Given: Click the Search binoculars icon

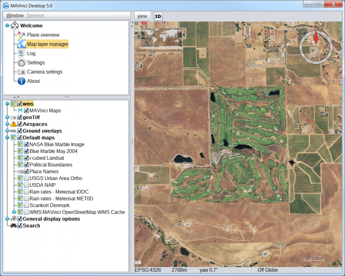Looking at the screenshot, I should click(14, 225).
